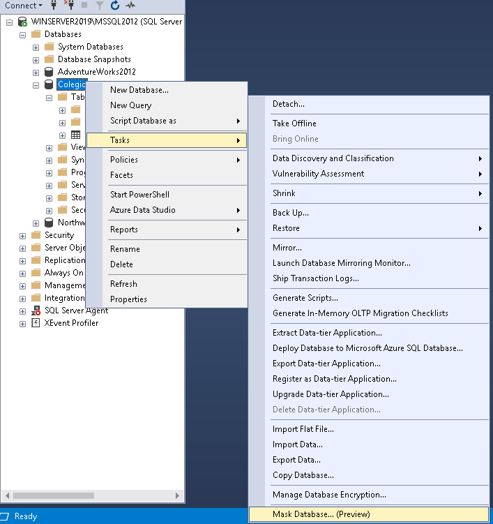Open the Activity Monitor pulse icon
Viewport: 493px width, 524px height.
[130, 5]
